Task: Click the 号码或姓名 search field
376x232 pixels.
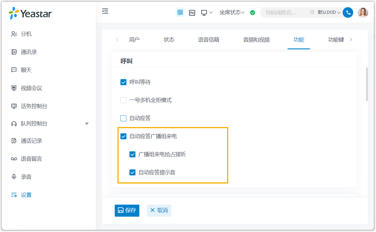Action: coord(284,13)
